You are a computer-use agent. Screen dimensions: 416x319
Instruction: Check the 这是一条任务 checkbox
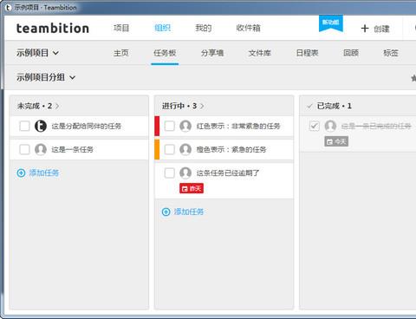24,149
